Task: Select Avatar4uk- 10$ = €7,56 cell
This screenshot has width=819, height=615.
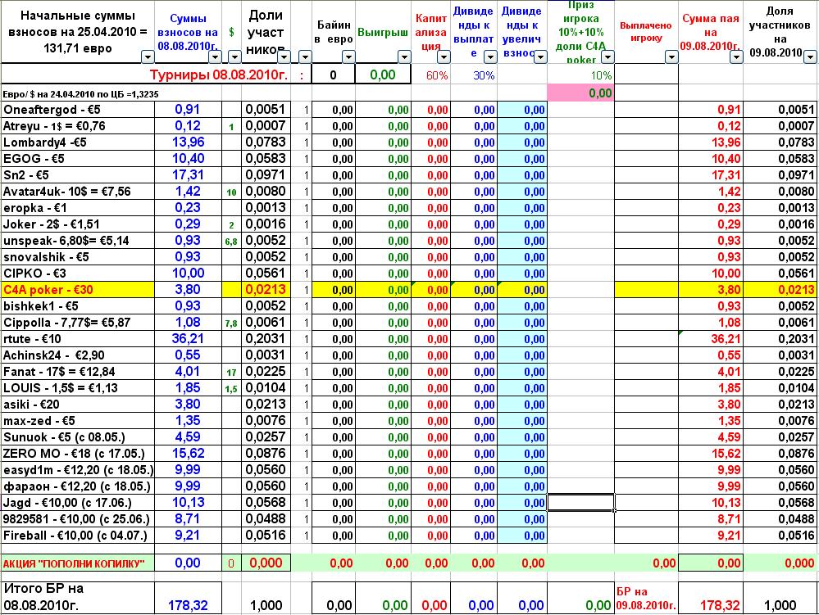Action: coord(78,192)
